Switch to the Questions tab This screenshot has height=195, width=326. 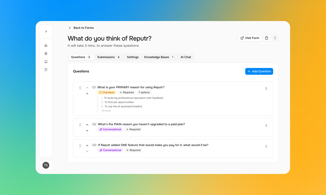(81, 57)
